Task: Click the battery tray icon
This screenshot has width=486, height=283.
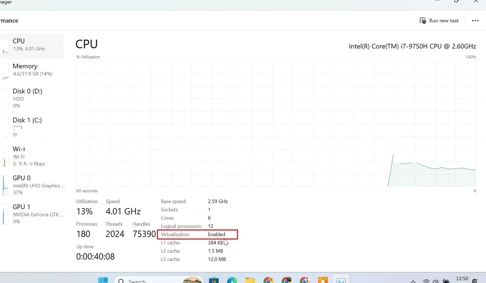Action: (446, 281)
